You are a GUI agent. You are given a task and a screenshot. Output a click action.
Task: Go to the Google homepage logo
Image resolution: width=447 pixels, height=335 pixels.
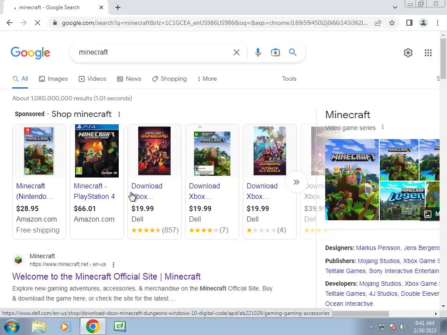(31, 53)
